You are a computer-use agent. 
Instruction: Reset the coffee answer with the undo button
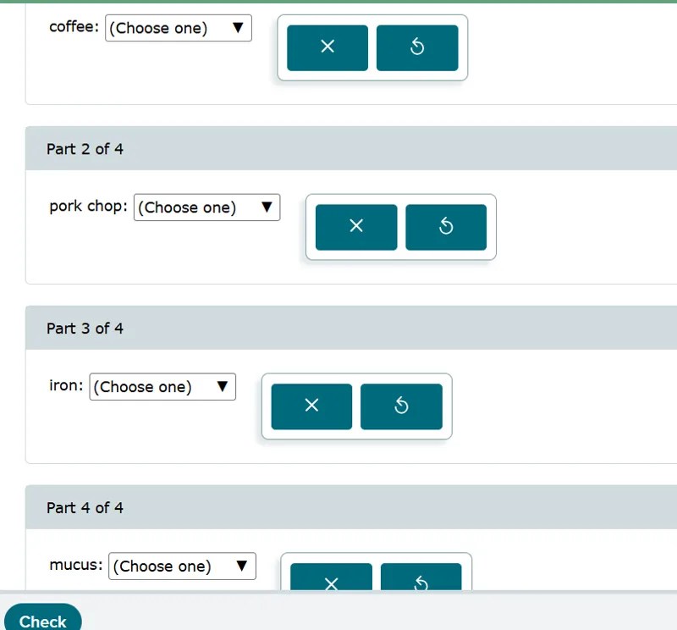417,47
